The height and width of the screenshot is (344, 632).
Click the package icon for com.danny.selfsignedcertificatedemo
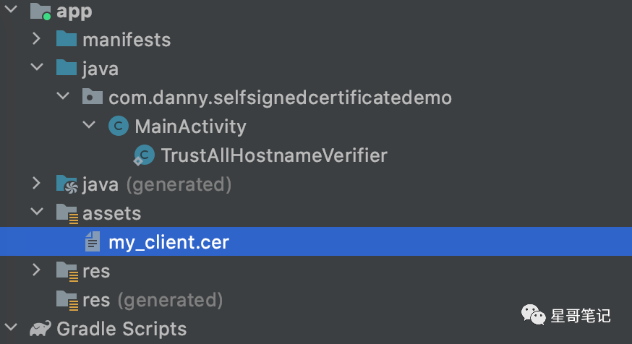point(93,97)
